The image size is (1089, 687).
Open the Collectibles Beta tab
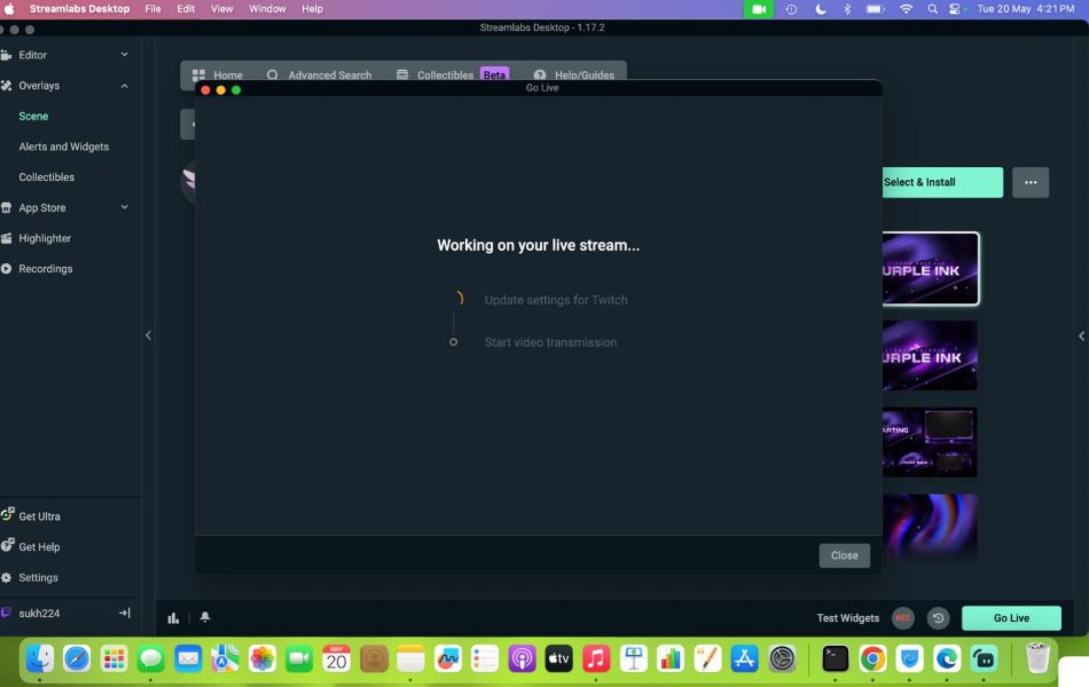click(453, 75)
